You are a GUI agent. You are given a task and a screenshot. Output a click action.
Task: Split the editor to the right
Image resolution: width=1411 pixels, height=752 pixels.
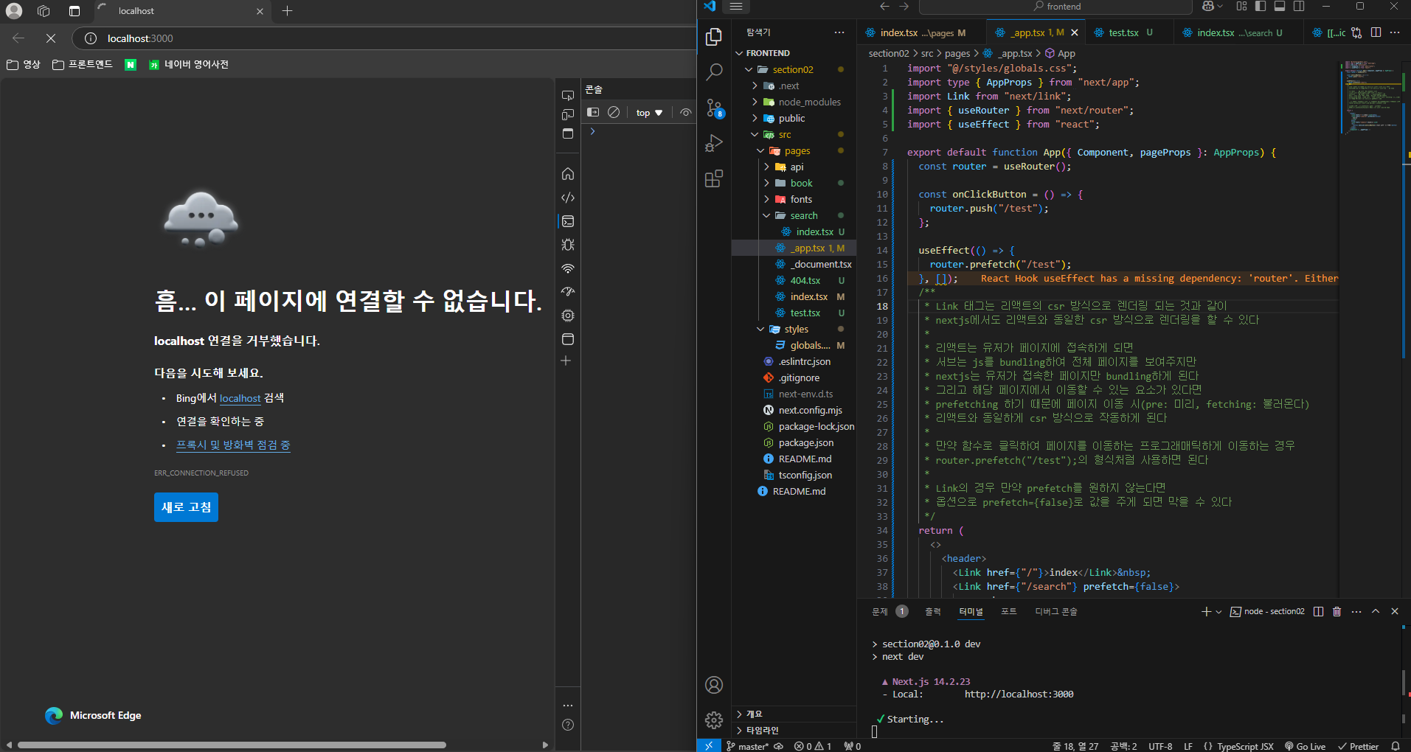tap(1376, 32)
